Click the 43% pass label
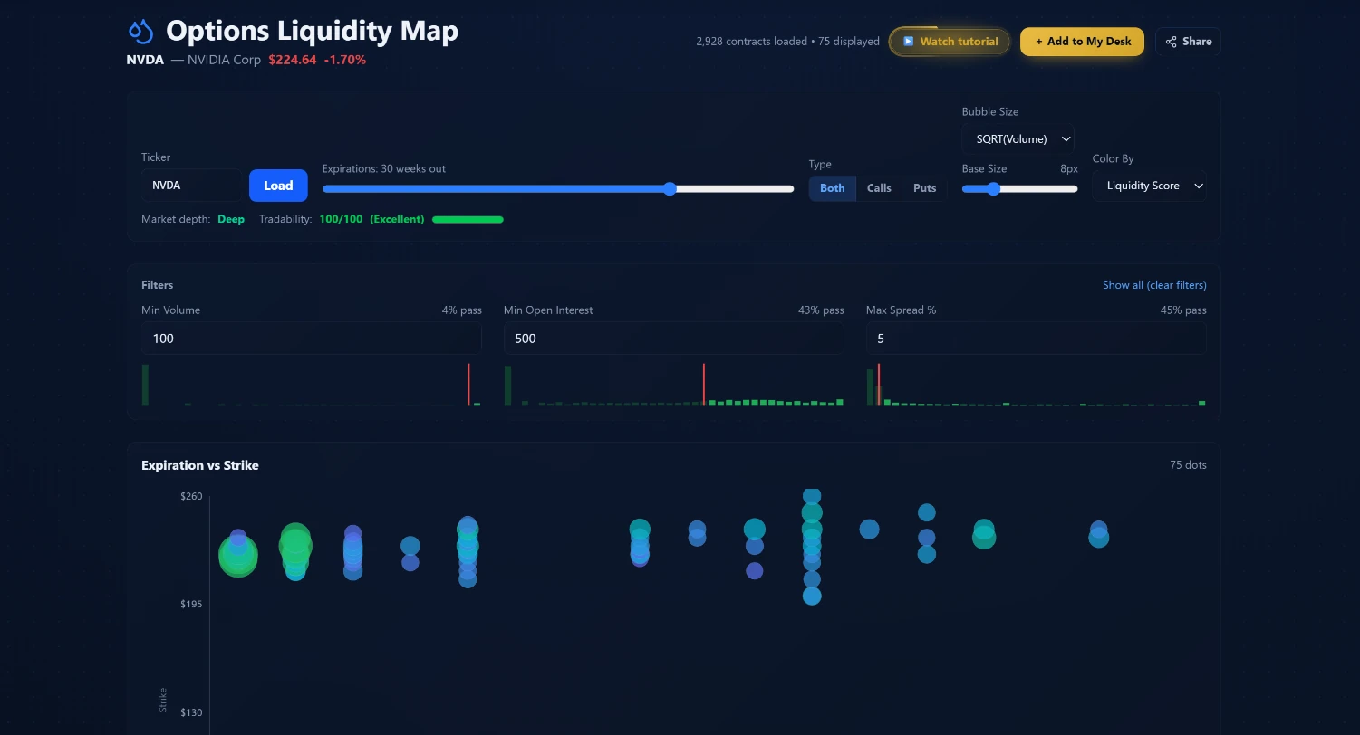This screenshot has height=735, width=1360. [x=821, y=310]
